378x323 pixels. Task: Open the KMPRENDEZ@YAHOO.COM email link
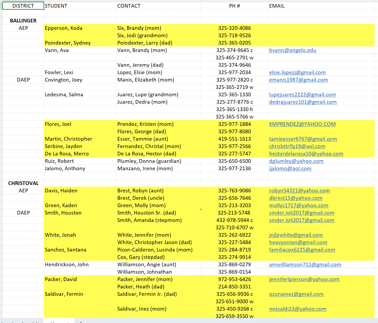(302, 124)
